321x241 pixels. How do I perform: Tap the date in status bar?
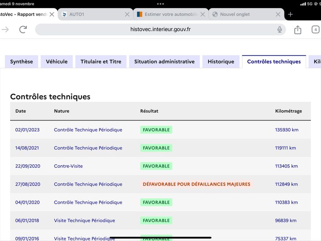17,4
